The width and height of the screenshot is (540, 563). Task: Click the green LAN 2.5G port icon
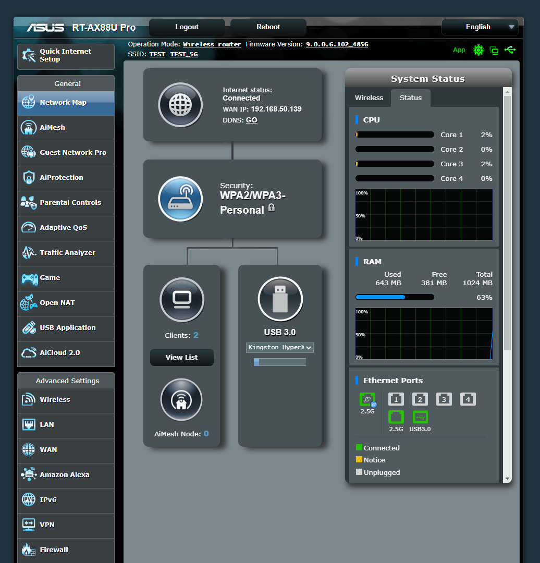pos(396,417)
